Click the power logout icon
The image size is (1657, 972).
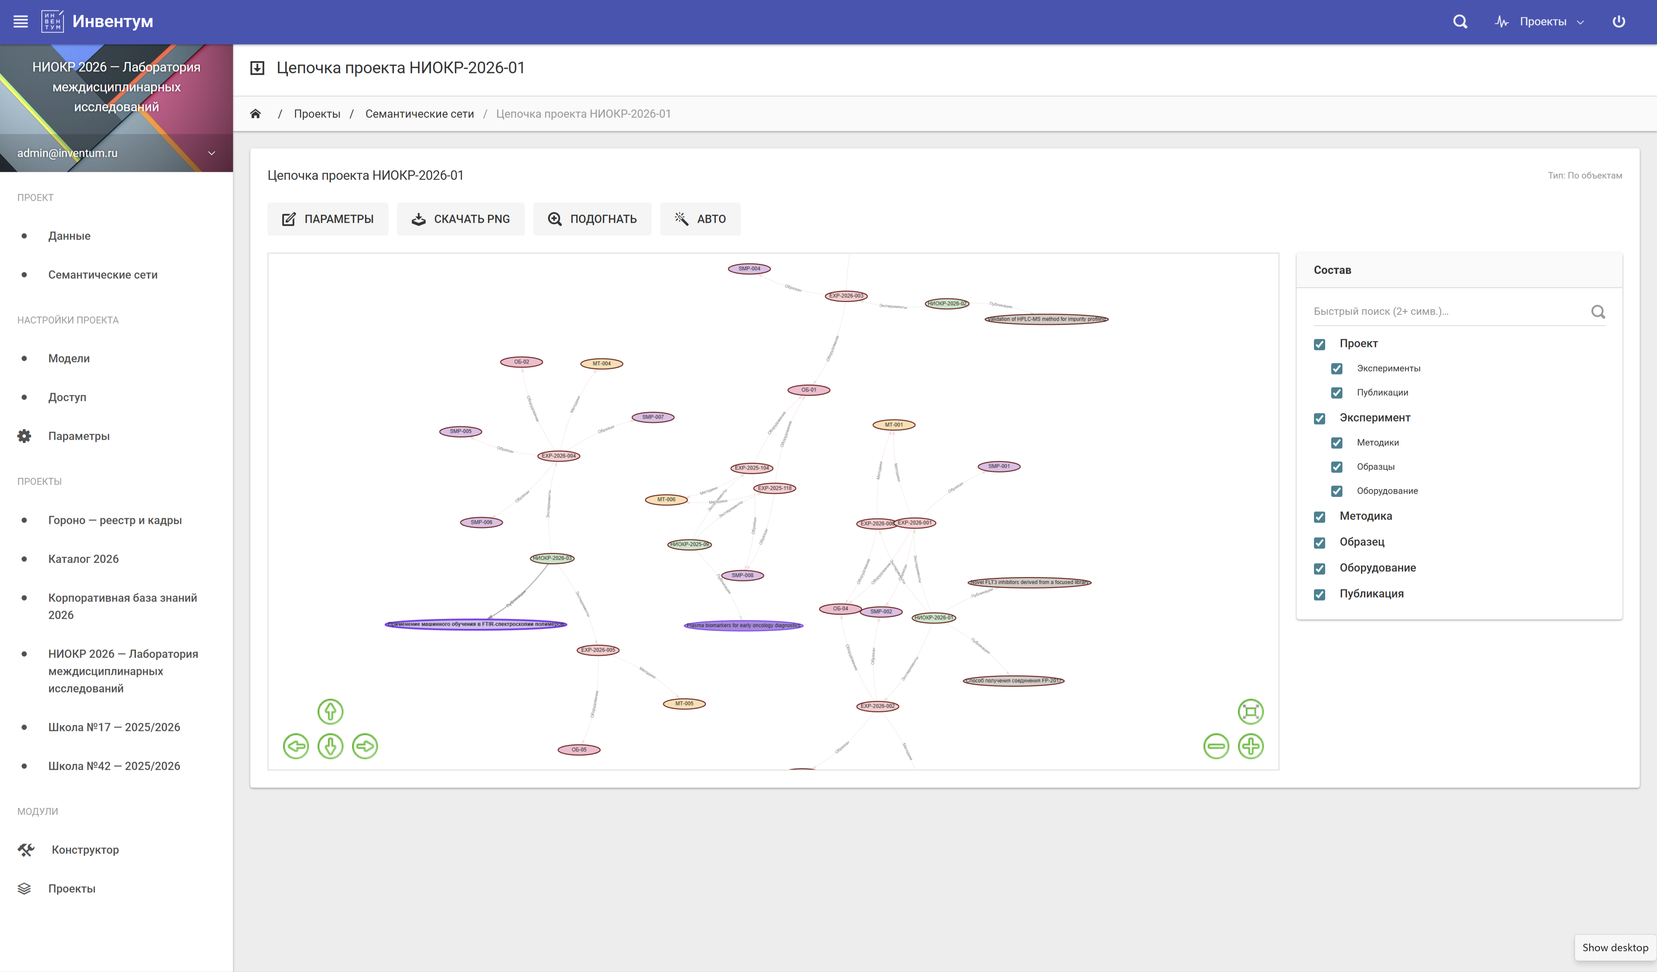(1618, 22)
